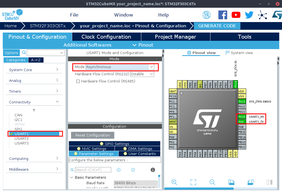Expand the System Core category
The height and width of the screenshot is (193, 282).
34,70
